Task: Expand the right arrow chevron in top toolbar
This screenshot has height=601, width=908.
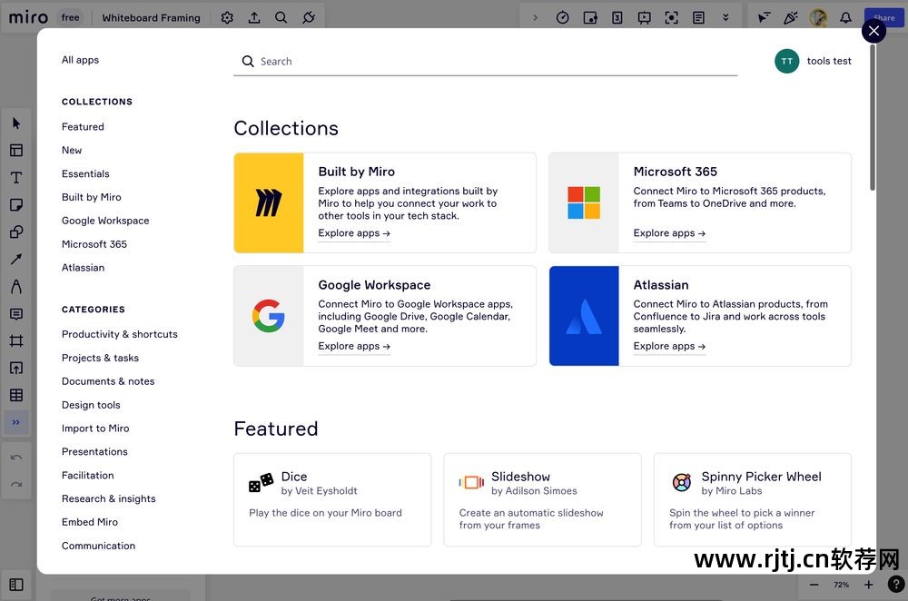Action: point(535,18)
